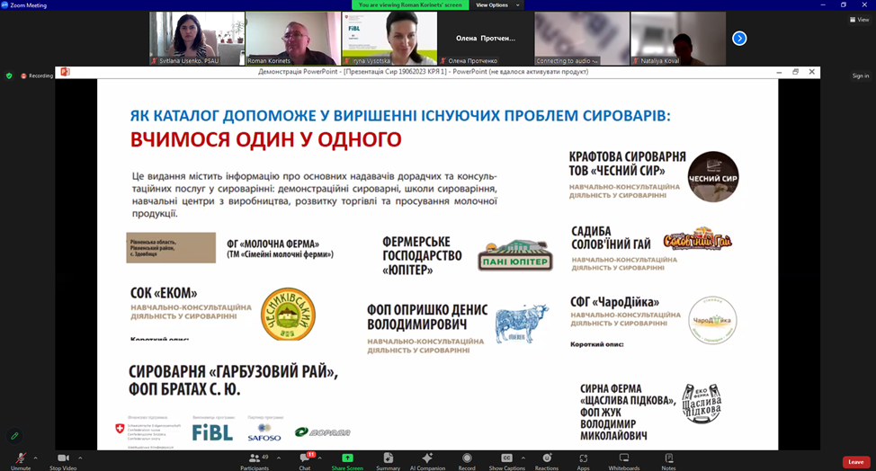Click the ЧЕСНИЙ СИР round logo
The height and width of the screenshot is (471, 876).
click(713, 177)
